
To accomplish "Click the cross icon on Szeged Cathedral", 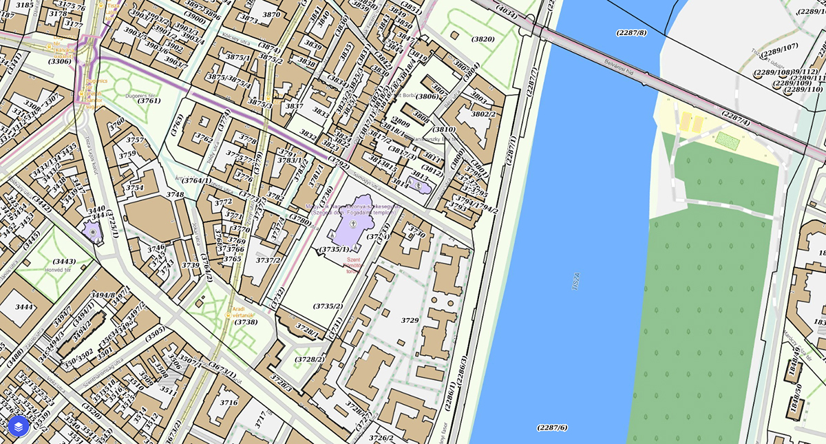I will pos(353,224).
